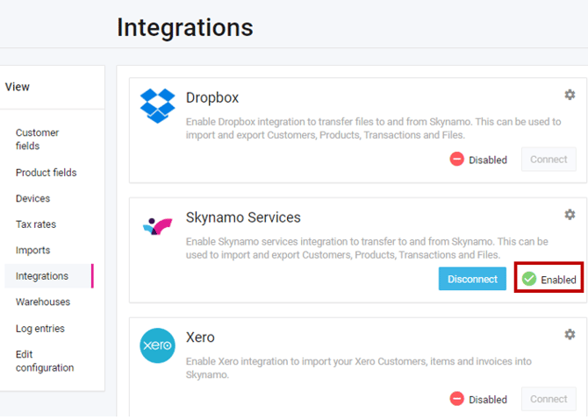The width and height of the screenshot is (588, 419).
Task: Click Xero red Disabled status icon
Action: (457, 399)
